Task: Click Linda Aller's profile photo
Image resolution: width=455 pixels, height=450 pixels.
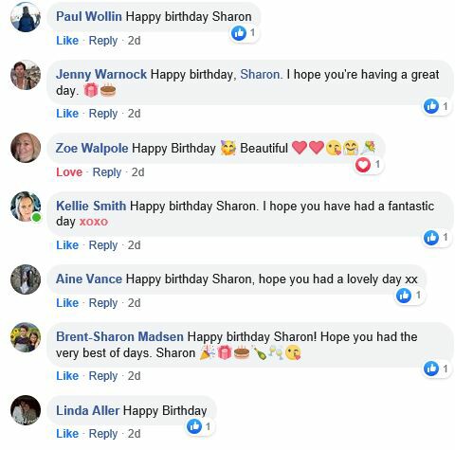Action: point(26,410)
